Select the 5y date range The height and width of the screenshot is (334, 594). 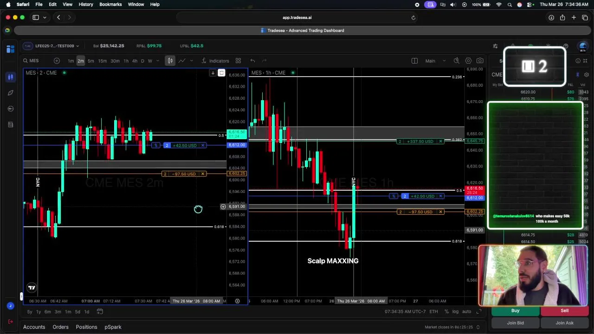30,312
